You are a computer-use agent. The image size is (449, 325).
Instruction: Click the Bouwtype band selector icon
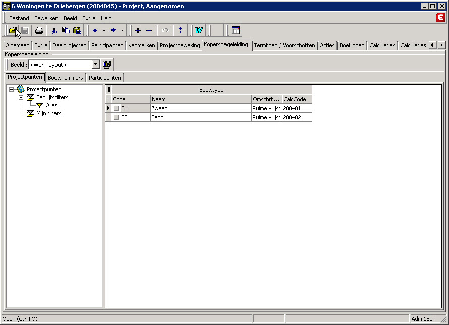coord(108,90)
